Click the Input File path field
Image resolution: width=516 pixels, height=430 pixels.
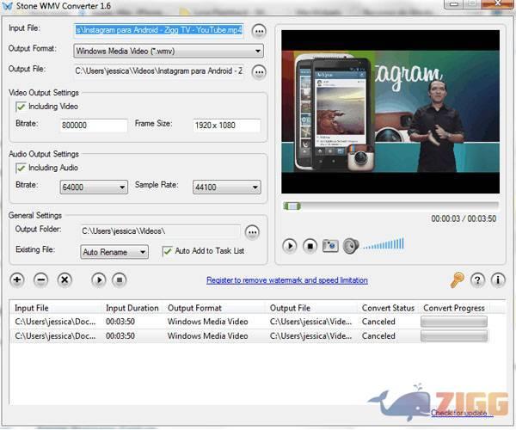(x=159, y=30)
